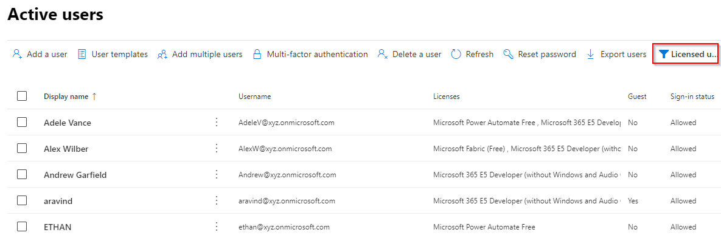
Task: Select the Adele Vance row checkbox
Action: [x=22, y=122]
